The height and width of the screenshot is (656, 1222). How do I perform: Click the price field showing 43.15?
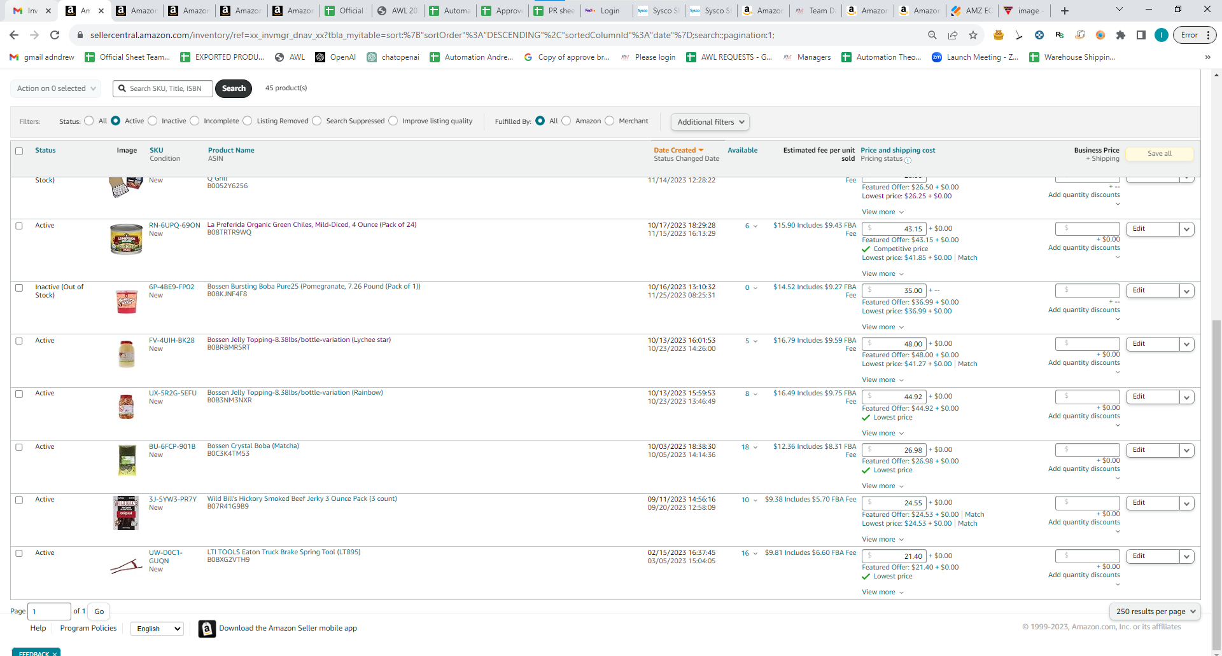coord(895,229)
